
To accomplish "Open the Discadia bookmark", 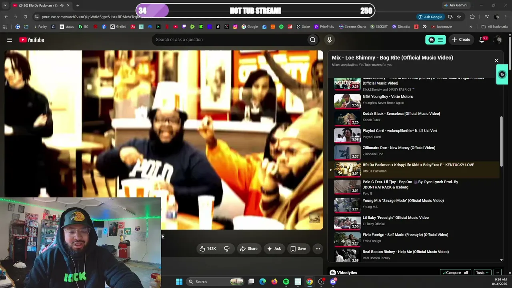I will point(401,27).
